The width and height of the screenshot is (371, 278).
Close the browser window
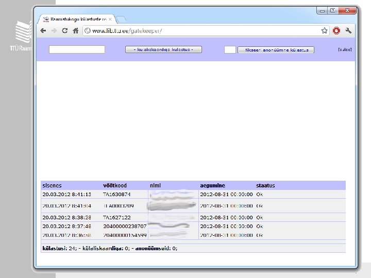coord(347,10)
